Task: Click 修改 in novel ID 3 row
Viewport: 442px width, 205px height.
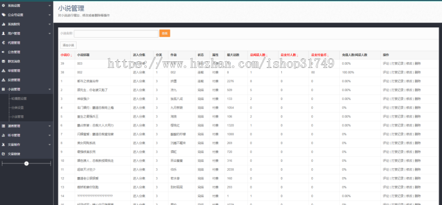Action: [x=409, y=99]
